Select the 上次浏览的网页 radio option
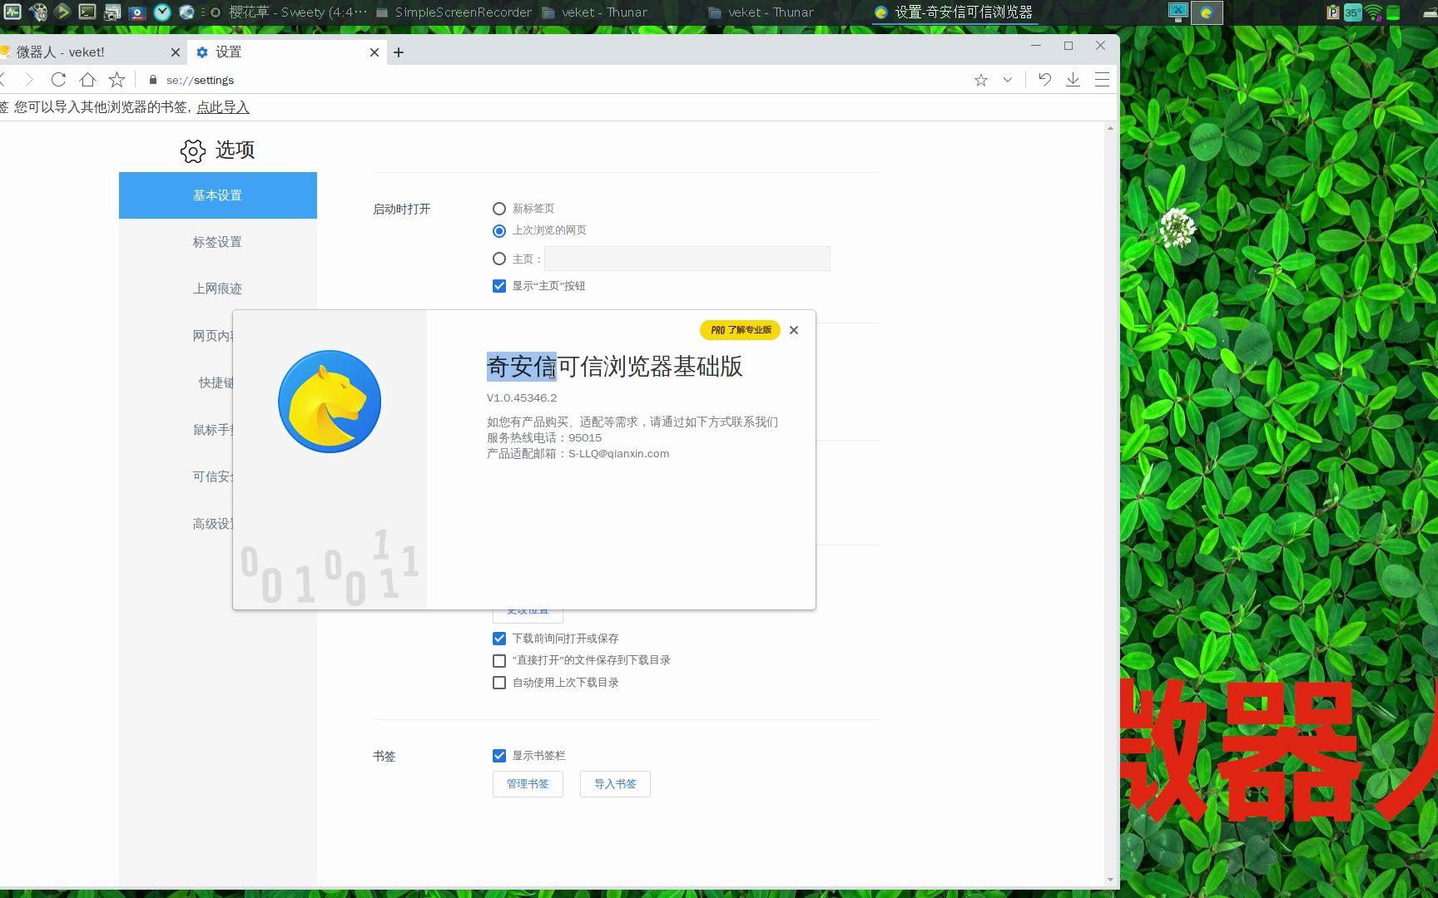Screen dimensions: 1438x898 coord(499,230)
